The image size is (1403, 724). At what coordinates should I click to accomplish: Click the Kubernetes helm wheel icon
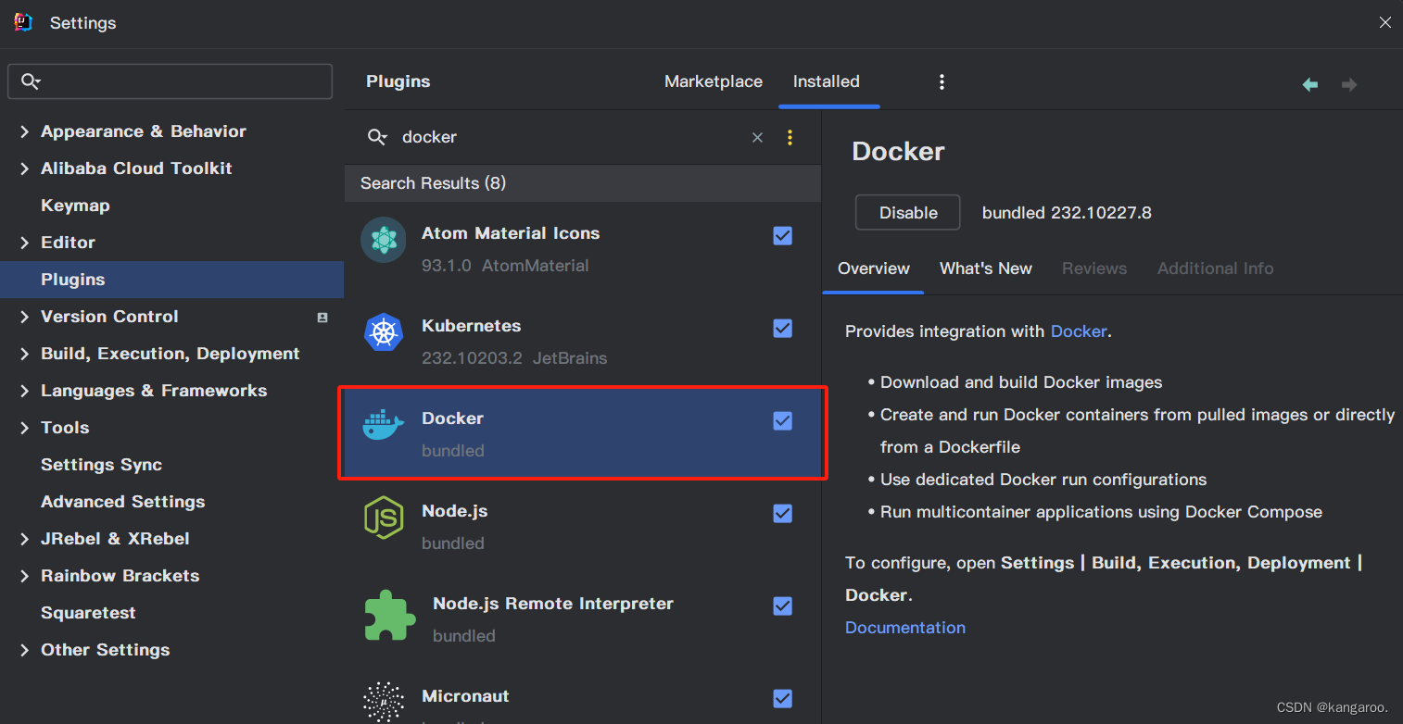pyautogui.click(x=384, y=332)
